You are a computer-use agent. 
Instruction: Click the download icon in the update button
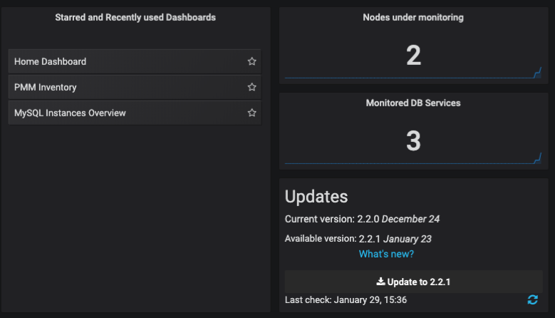point(380,282)
